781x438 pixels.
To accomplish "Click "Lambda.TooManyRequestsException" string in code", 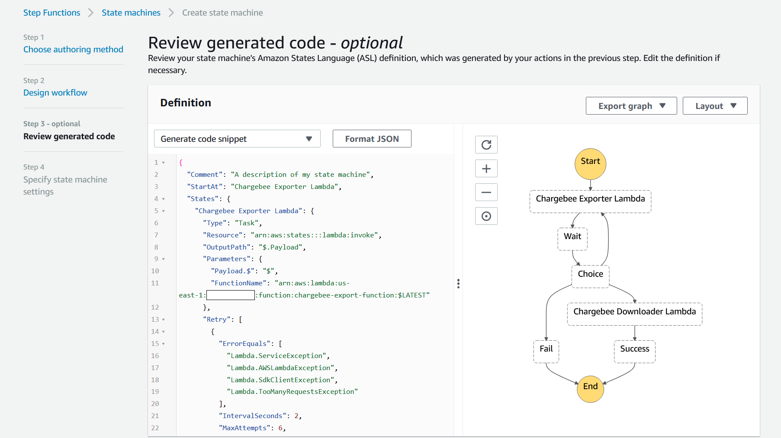I will 292,392.
